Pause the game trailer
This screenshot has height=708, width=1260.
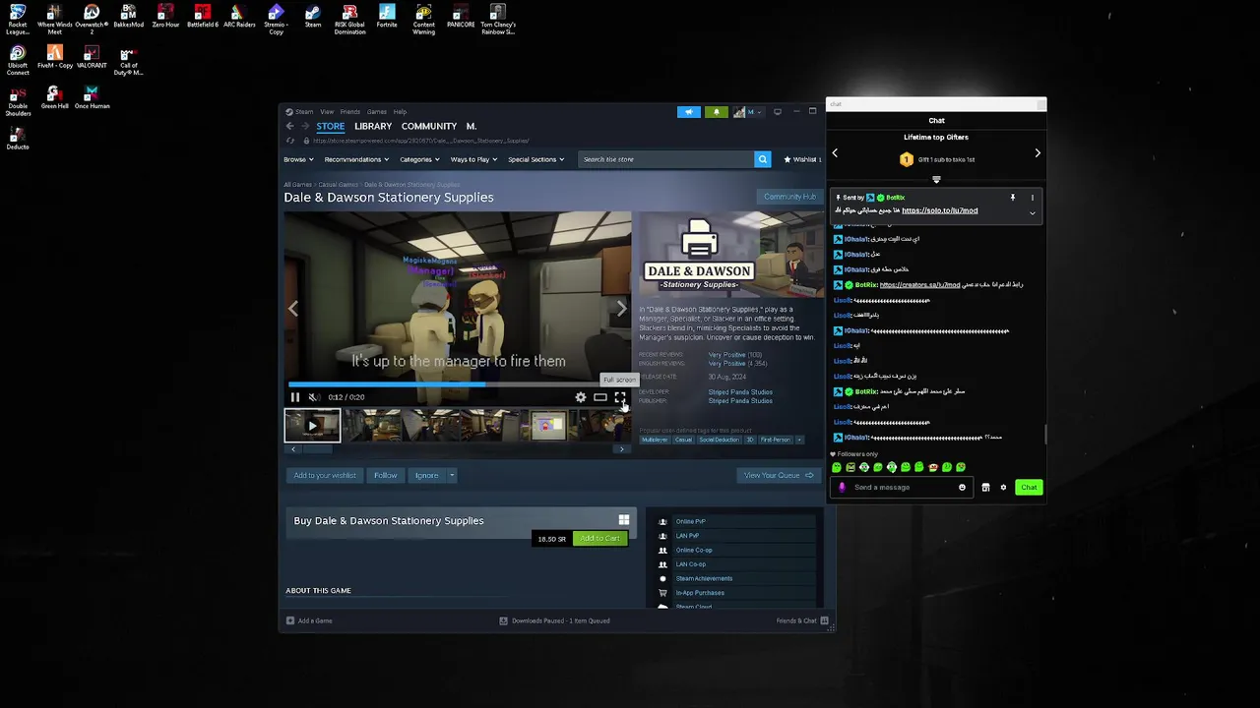[x=295, y=397]
